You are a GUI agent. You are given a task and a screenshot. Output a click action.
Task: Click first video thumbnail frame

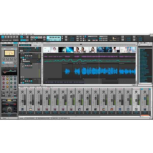coord(47,50)
